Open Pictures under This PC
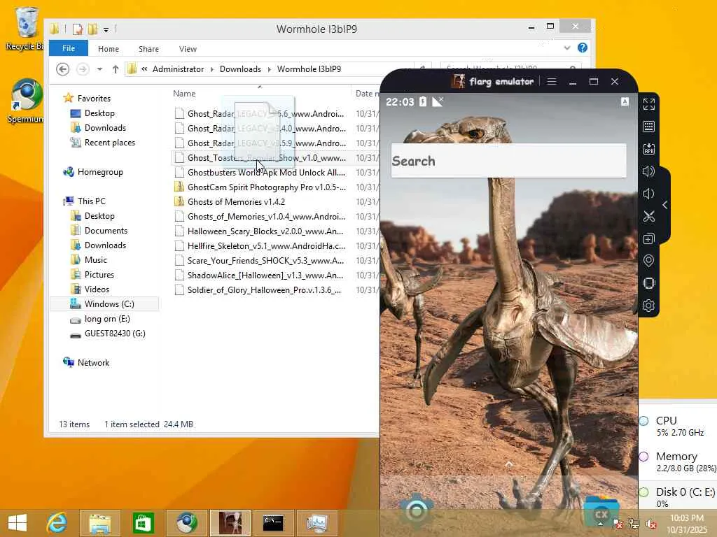717x537 pixels. click(x=99, y=274)
